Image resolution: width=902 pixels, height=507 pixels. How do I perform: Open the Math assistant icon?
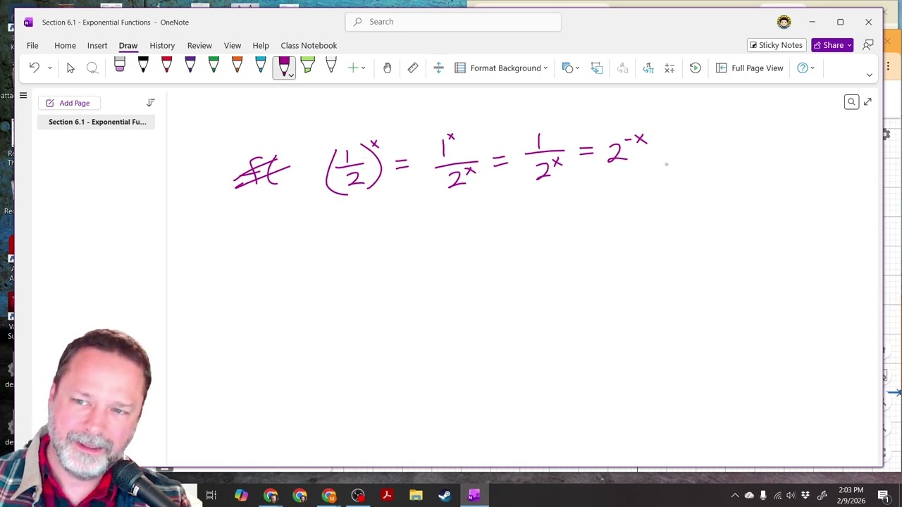(x=669, y=68)
